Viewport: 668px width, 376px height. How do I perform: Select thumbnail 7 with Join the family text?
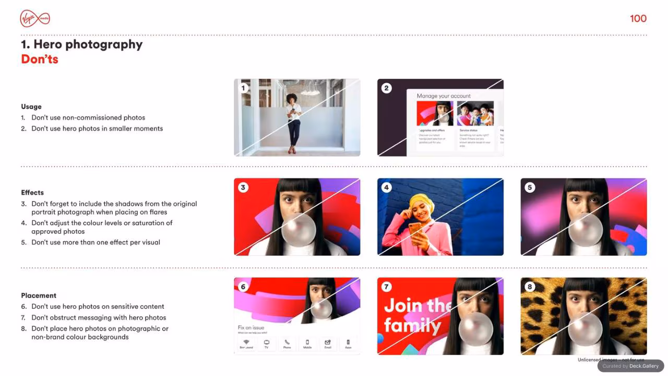point(440,316)
